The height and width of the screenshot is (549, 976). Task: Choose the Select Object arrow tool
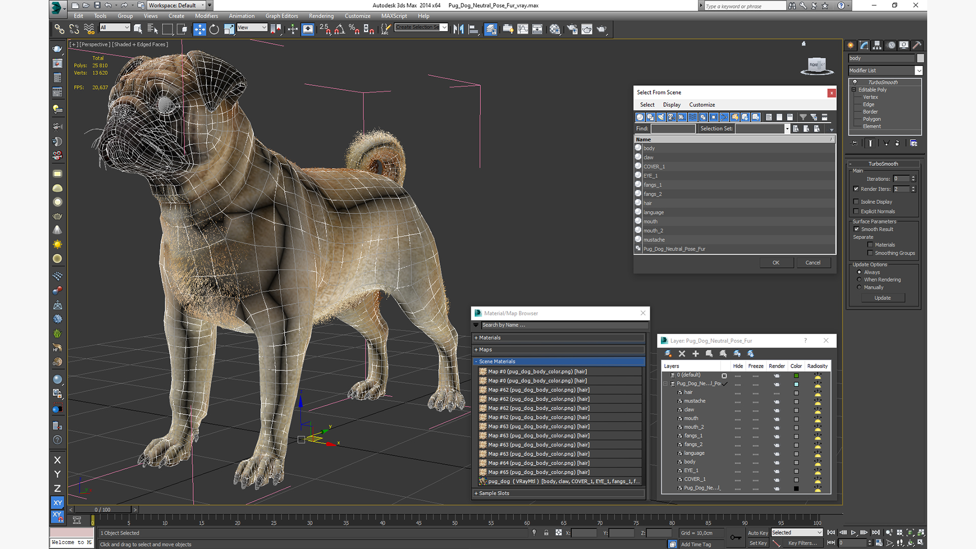(138, 29)
